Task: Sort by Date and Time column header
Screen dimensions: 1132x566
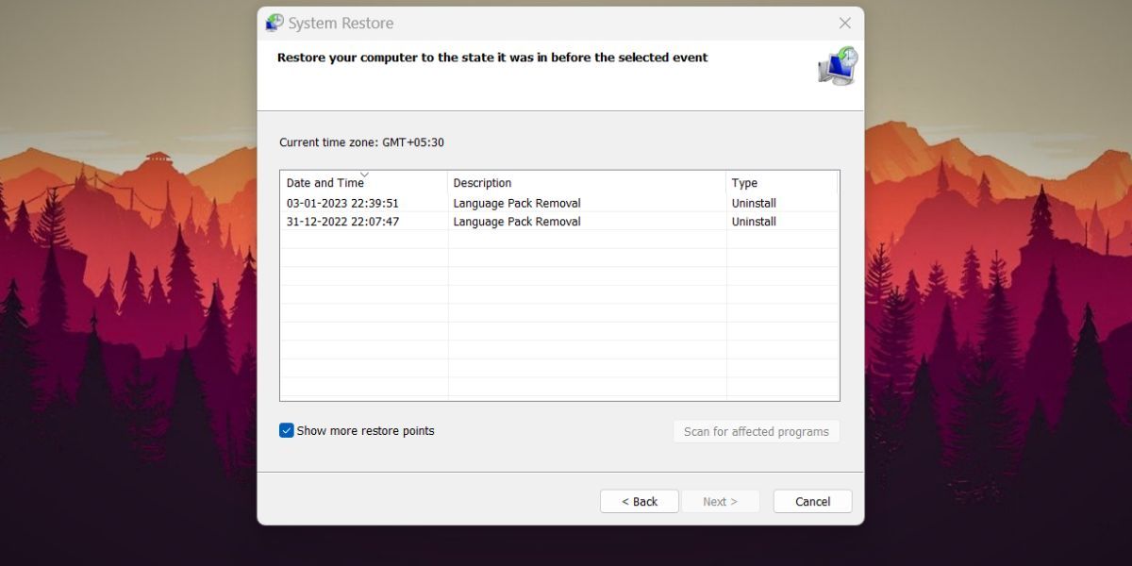Action: (x=364, y=182)
